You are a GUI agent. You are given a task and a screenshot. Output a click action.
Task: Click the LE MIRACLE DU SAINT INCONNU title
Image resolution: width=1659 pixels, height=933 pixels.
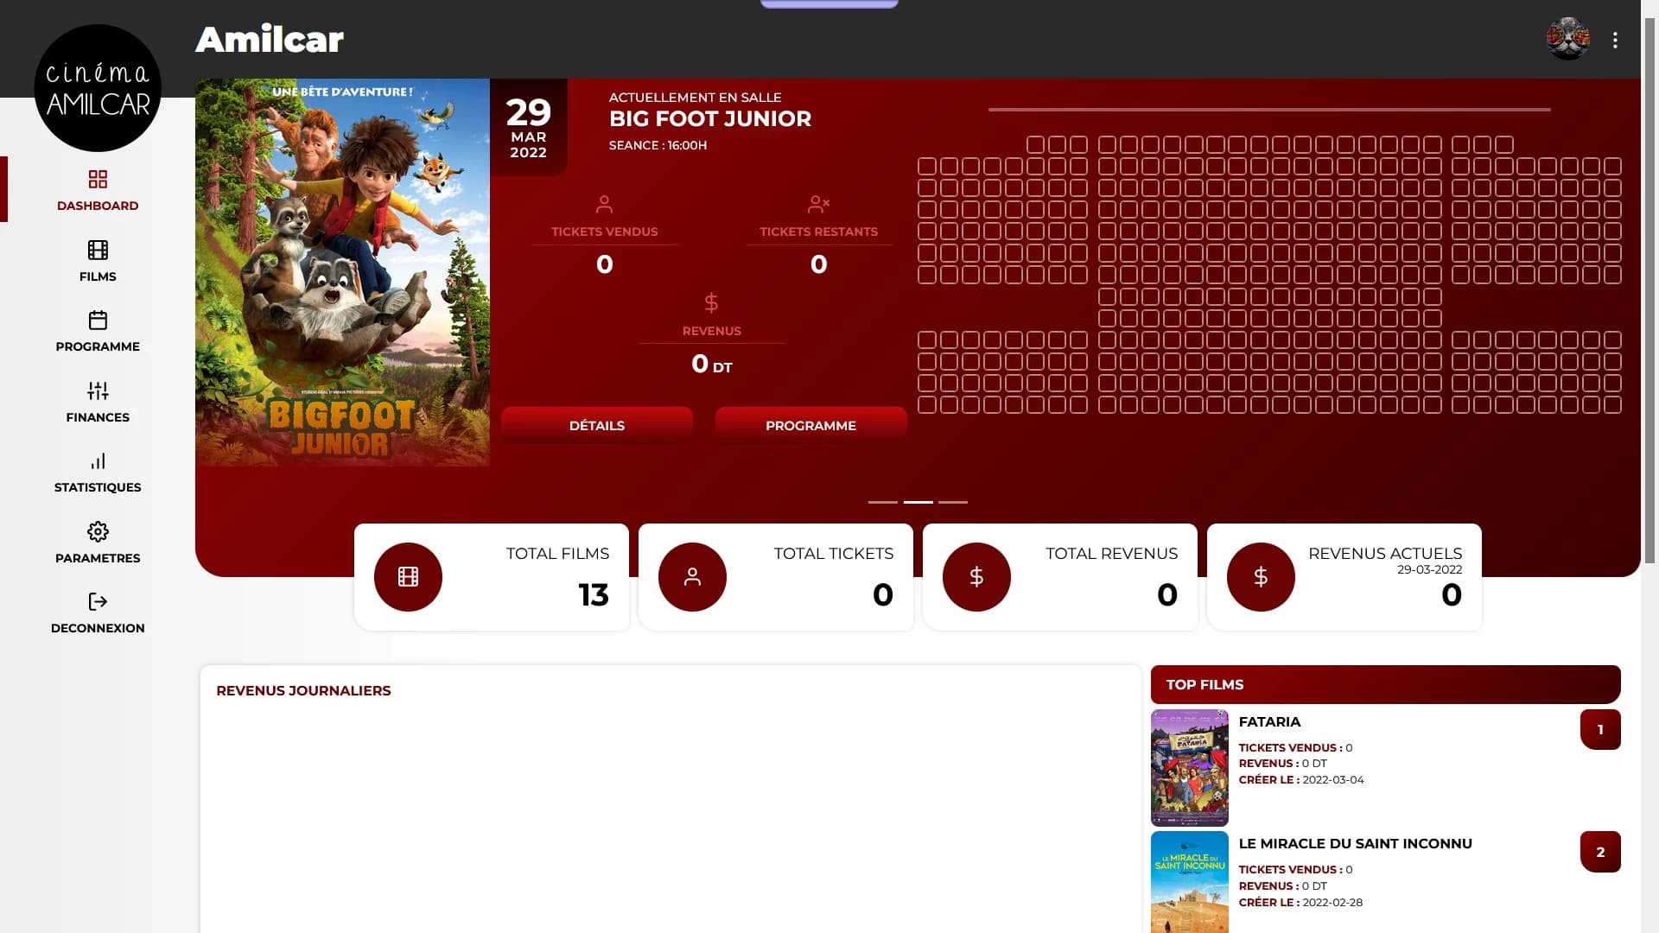(1355, 844)
